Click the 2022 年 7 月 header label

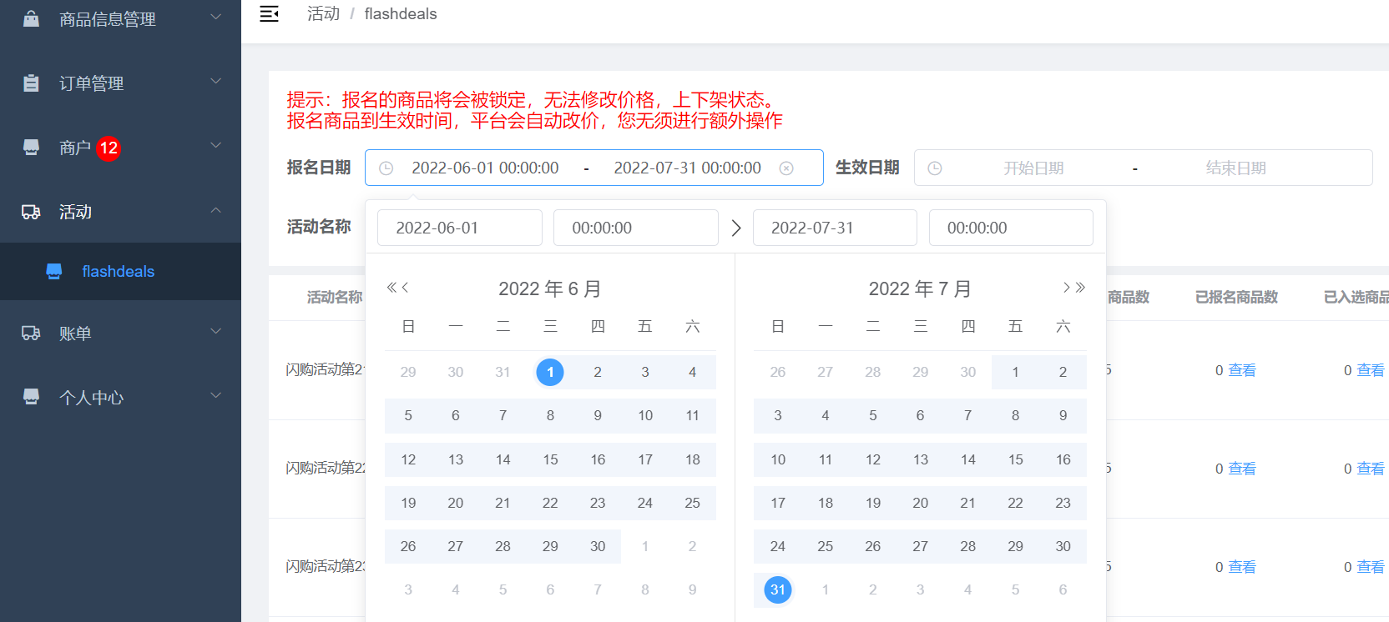pos(920,288)
